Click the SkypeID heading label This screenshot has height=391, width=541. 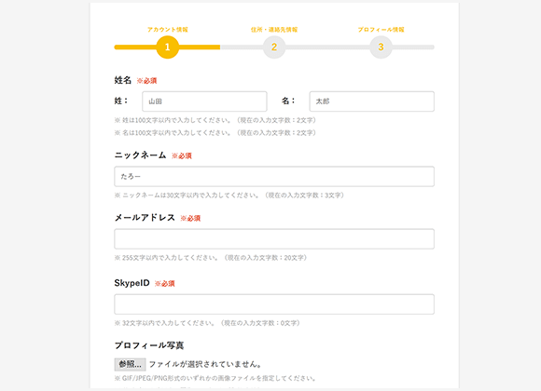[132, 283]
